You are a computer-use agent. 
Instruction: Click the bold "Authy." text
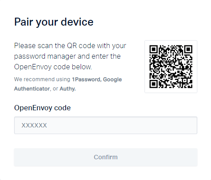coord(67,89)
